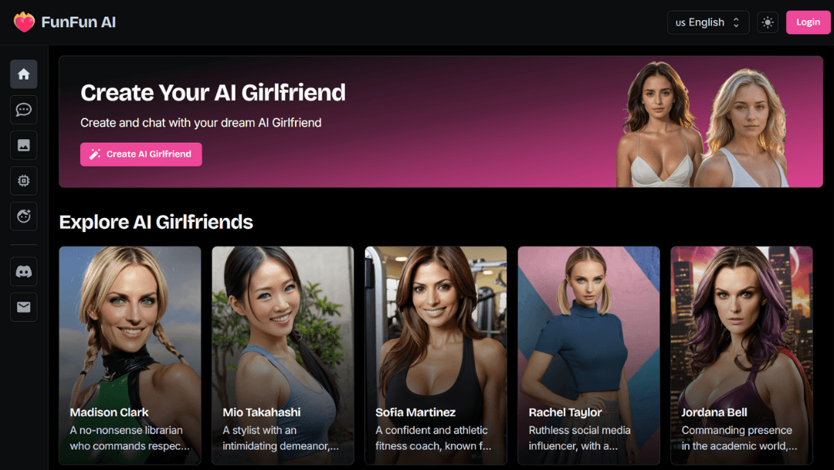Open the Discord icon in sidebar
Viewport: 834px width, 470px height.
(x=23, y=271)
